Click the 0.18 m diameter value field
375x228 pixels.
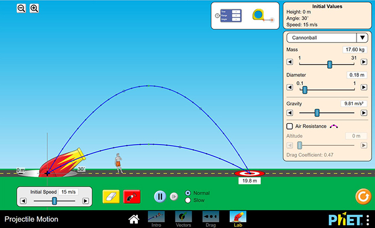point(357,75)
